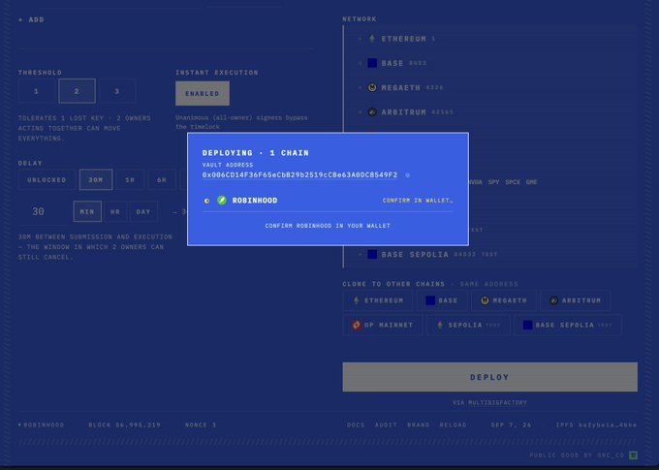Click the SPY ticker text
This screenshot has height=470, width=659.
493,182
